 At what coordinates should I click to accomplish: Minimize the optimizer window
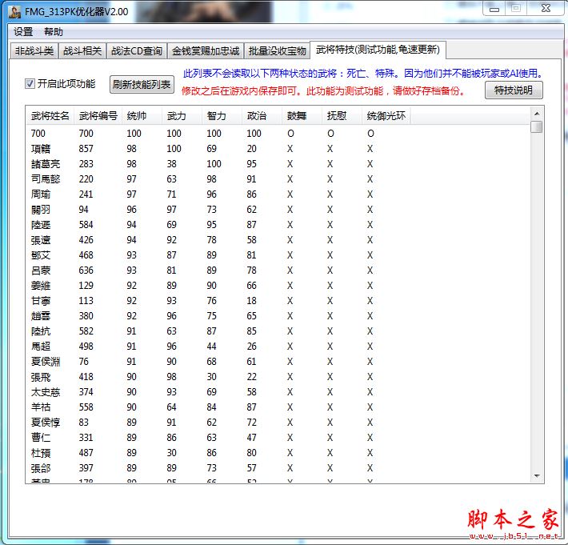(494, 9)
